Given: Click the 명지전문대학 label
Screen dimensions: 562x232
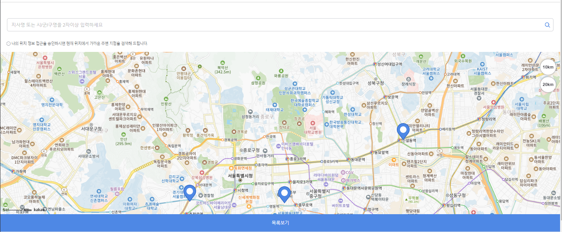Looking at the screenshot, I should [52, 105].
